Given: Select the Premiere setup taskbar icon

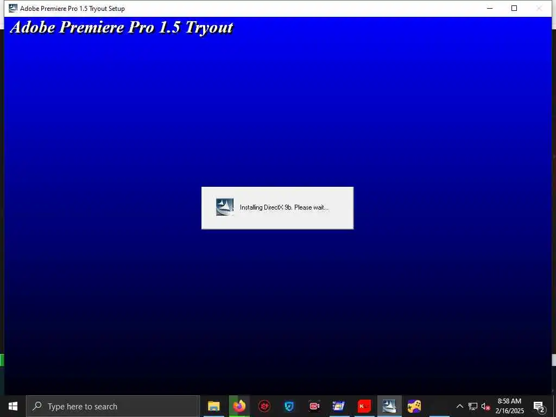Looking at the screenshot, I should pos(389,406).
